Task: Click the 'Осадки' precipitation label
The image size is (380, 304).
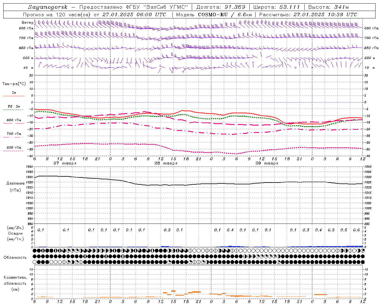Action: click(15, 233)
